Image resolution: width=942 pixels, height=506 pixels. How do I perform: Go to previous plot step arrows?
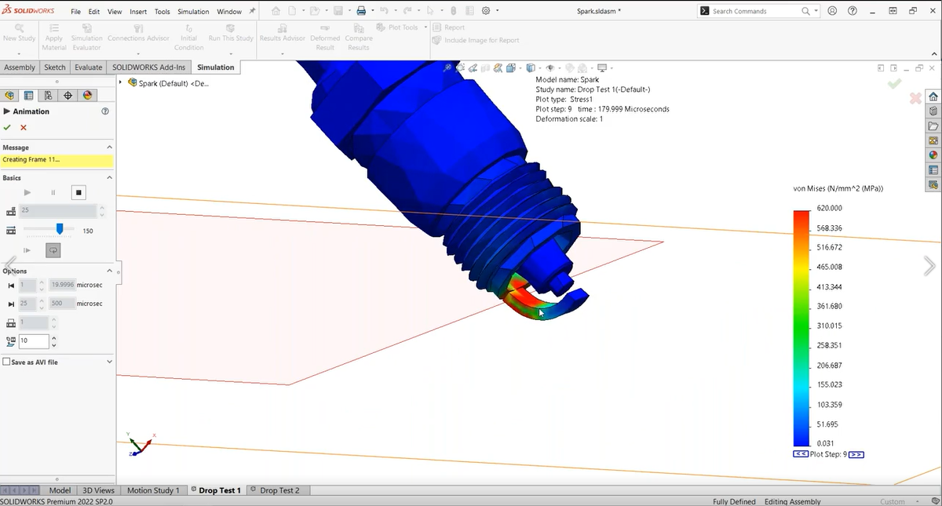coord(801,455)
